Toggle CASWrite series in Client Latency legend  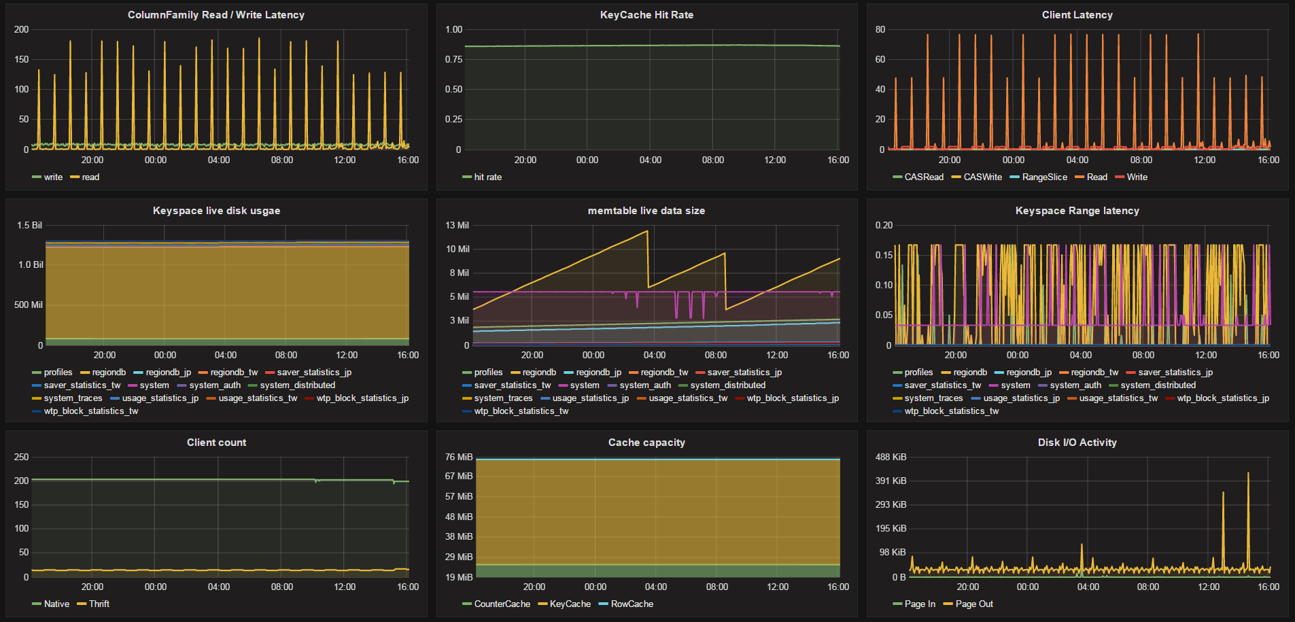[983, 177]
